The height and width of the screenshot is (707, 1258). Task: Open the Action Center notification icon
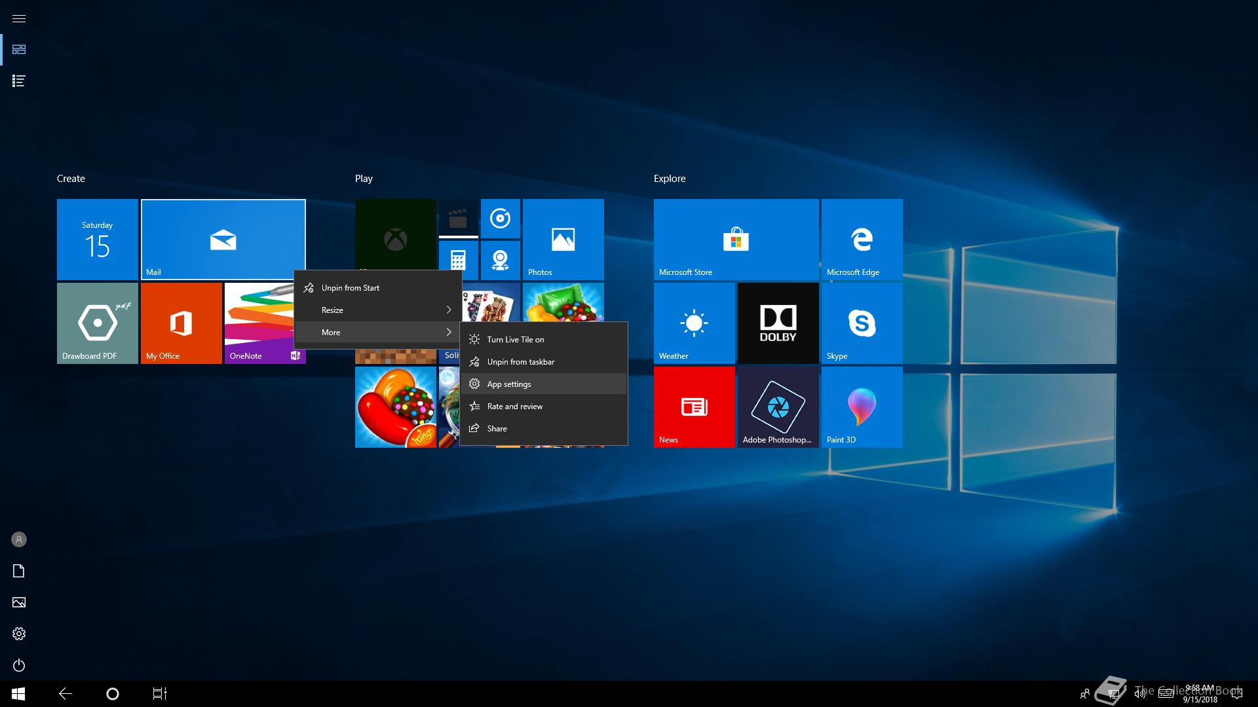[1237, 694]
